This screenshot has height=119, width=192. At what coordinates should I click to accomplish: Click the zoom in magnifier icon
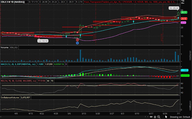coord(159,117)
